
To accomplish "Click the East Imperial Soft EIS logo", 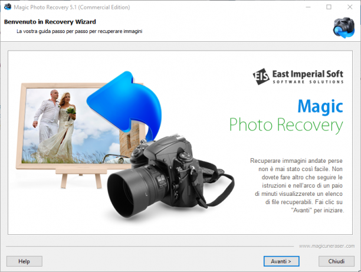I will [x=298, y=77].
